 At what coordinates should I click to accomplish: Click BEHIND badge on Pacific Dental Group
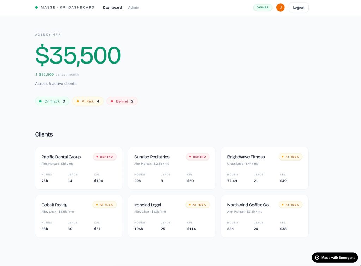click(x=105, y=157)
